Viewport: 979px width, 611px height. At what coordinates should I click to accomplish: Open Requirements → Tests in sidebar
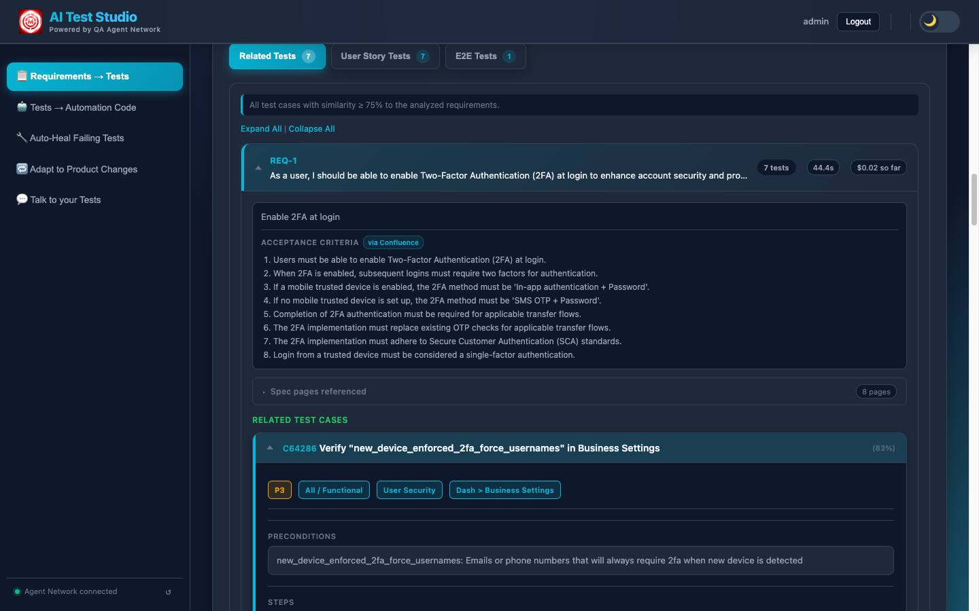click(x=95, y=76)
